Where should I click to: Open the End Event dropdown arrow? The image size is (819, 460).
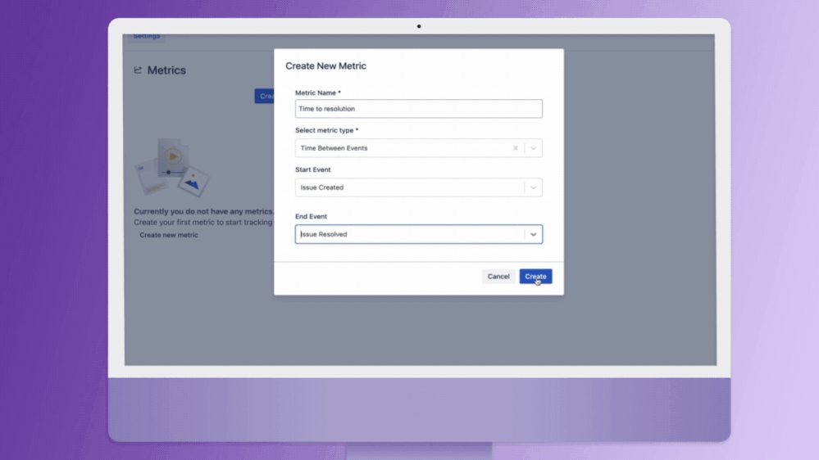click(x=533, y=234)
